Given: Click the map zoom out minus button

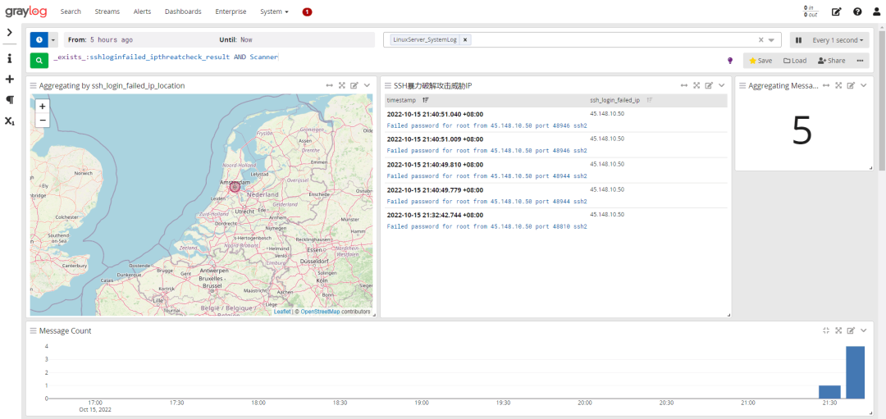Looking at the screenshot, I should tap(42, 120).
